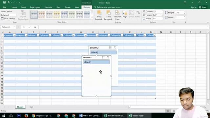Image resolution: width=210 pixels, height=118 pixels.
Task: Open Column1 filter dropdown
Action: 14,35
